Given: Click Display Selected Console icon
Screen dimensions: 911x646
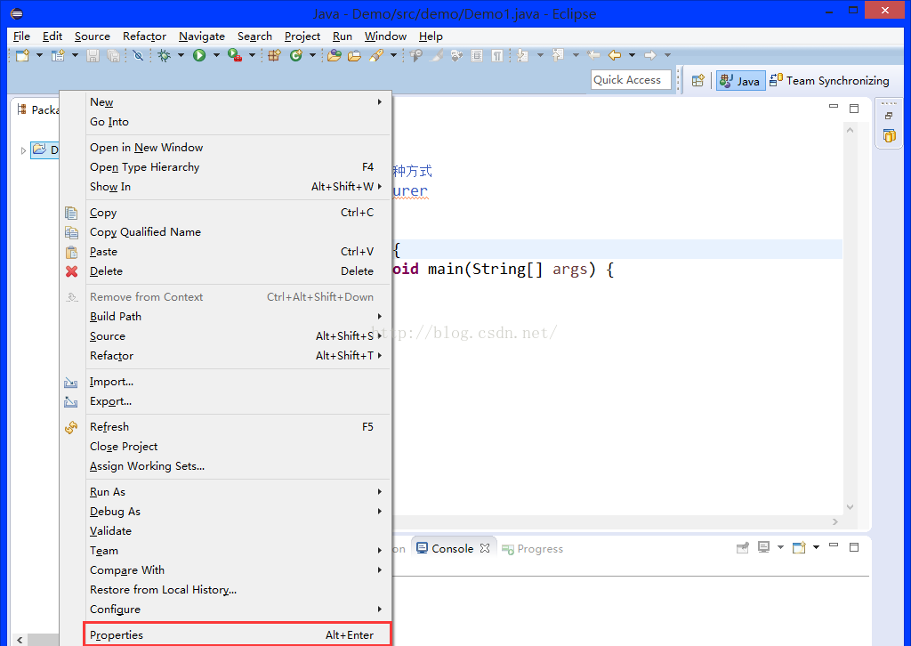Looking at the screenshot, I should click(x=764, y=547).
